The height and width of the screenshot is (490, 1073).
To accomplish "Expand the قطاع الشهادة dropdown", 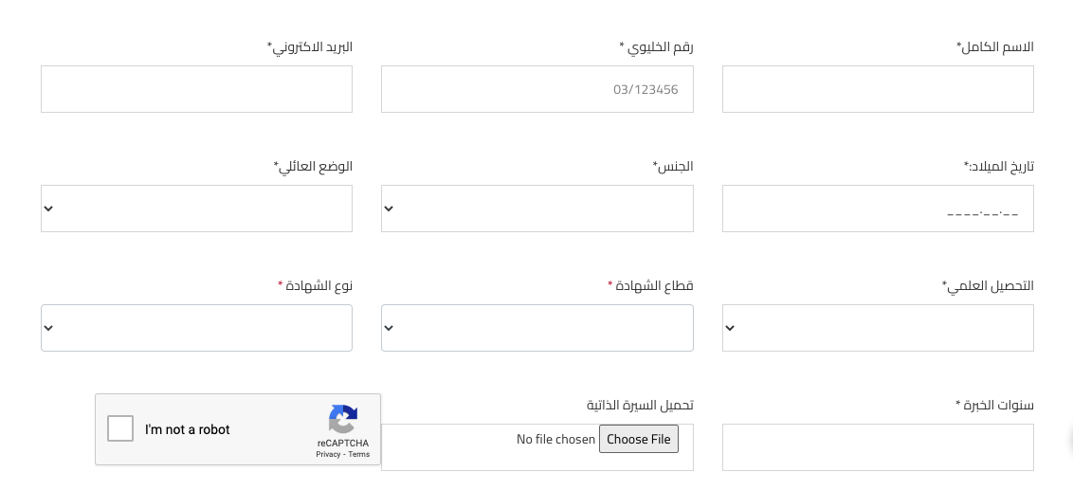I will click(x=537, y=328).
